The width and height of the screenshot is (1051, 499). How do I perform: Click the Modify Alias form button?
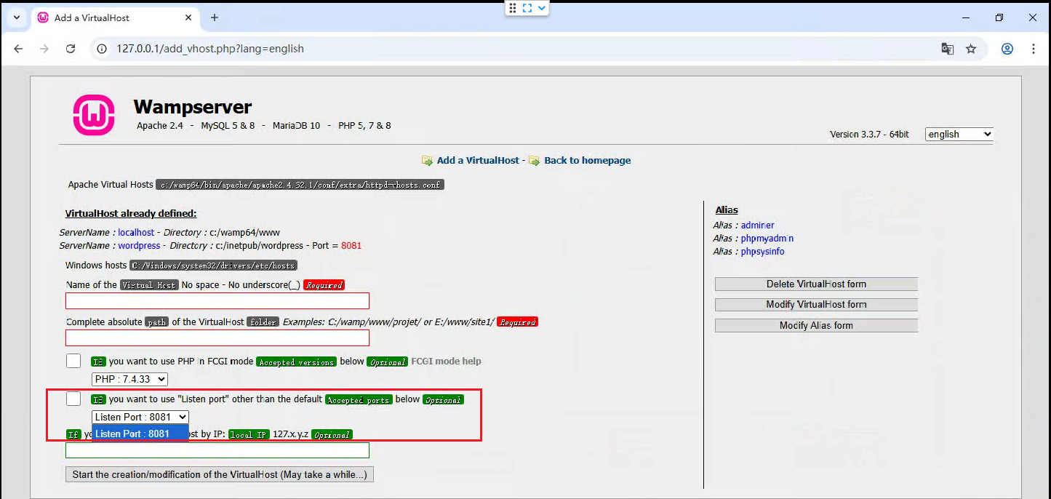tap(816, 325)
